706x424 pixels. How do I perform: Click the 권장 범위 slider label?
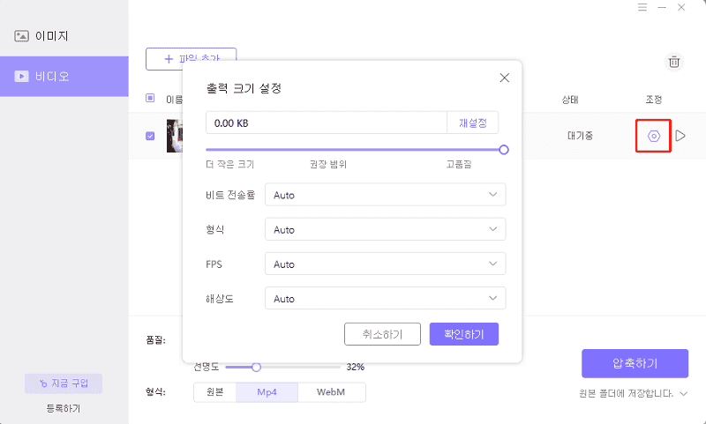click(328, 165)
